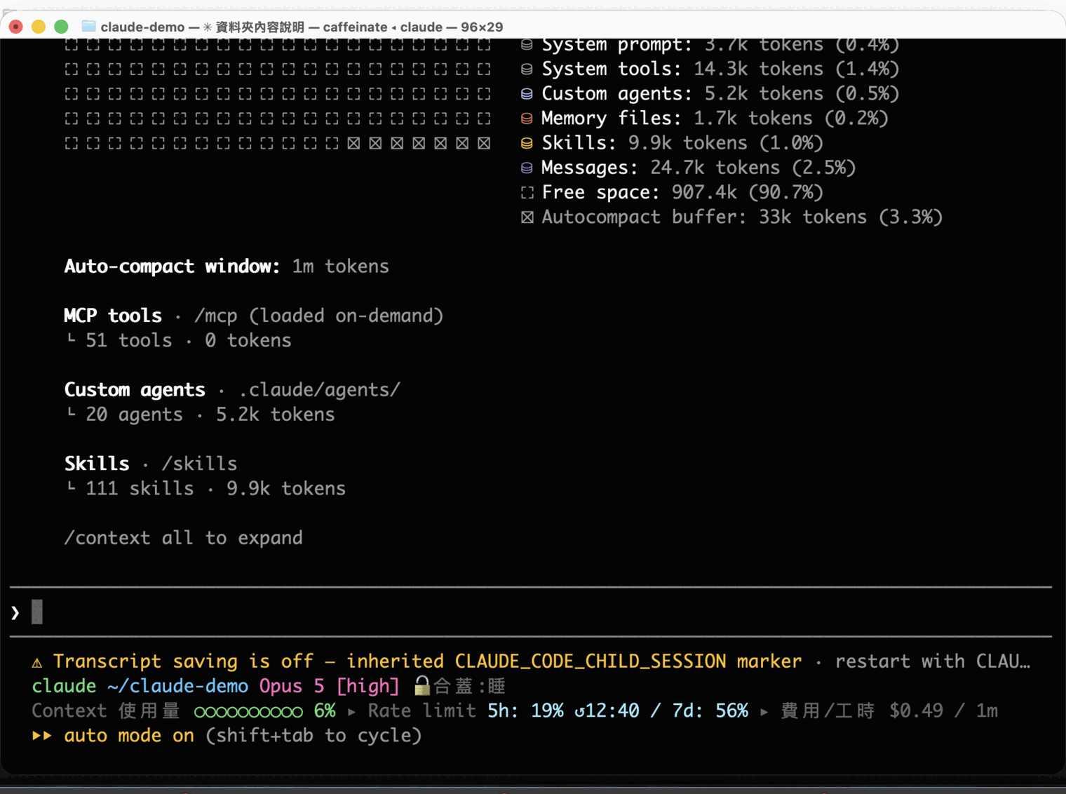
Task: Click the '5h: 19%' rate limit value
Action: [525, 711]
